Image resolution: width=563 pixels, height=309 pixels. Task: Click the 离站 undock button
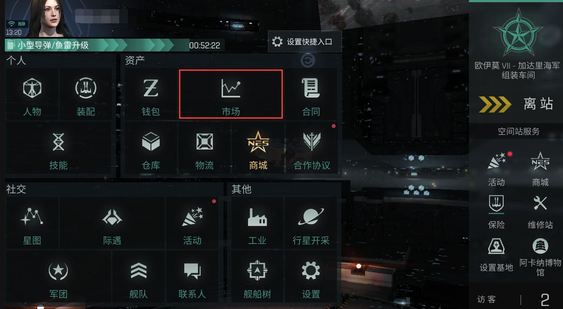tap(516, 104)
